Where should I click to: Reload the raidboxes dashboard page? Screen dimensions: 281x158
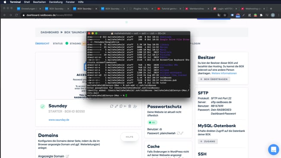(16, 15)
